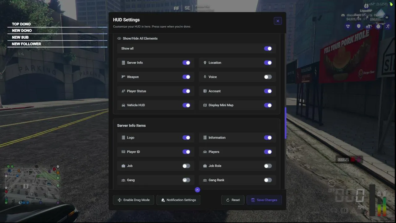Click the purple scroll-up chevron button
Viewport: 396px width, 223px height.
(197, 190)
